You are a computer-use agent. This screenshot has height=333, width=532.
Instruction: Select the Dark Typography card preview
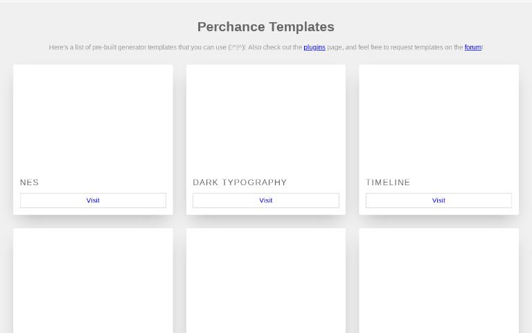coord(266,118)
